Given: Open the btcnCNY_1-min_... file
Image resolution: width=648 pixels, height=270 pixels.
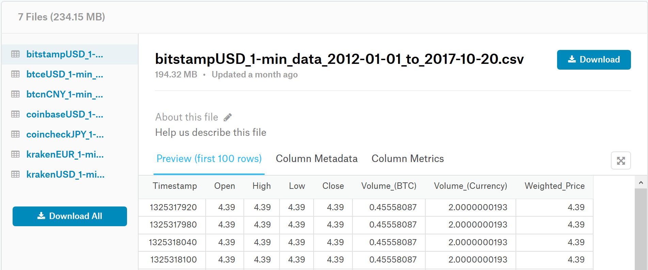Looking at the screenshot, I should pyautogui.click(x=65, y=94).
